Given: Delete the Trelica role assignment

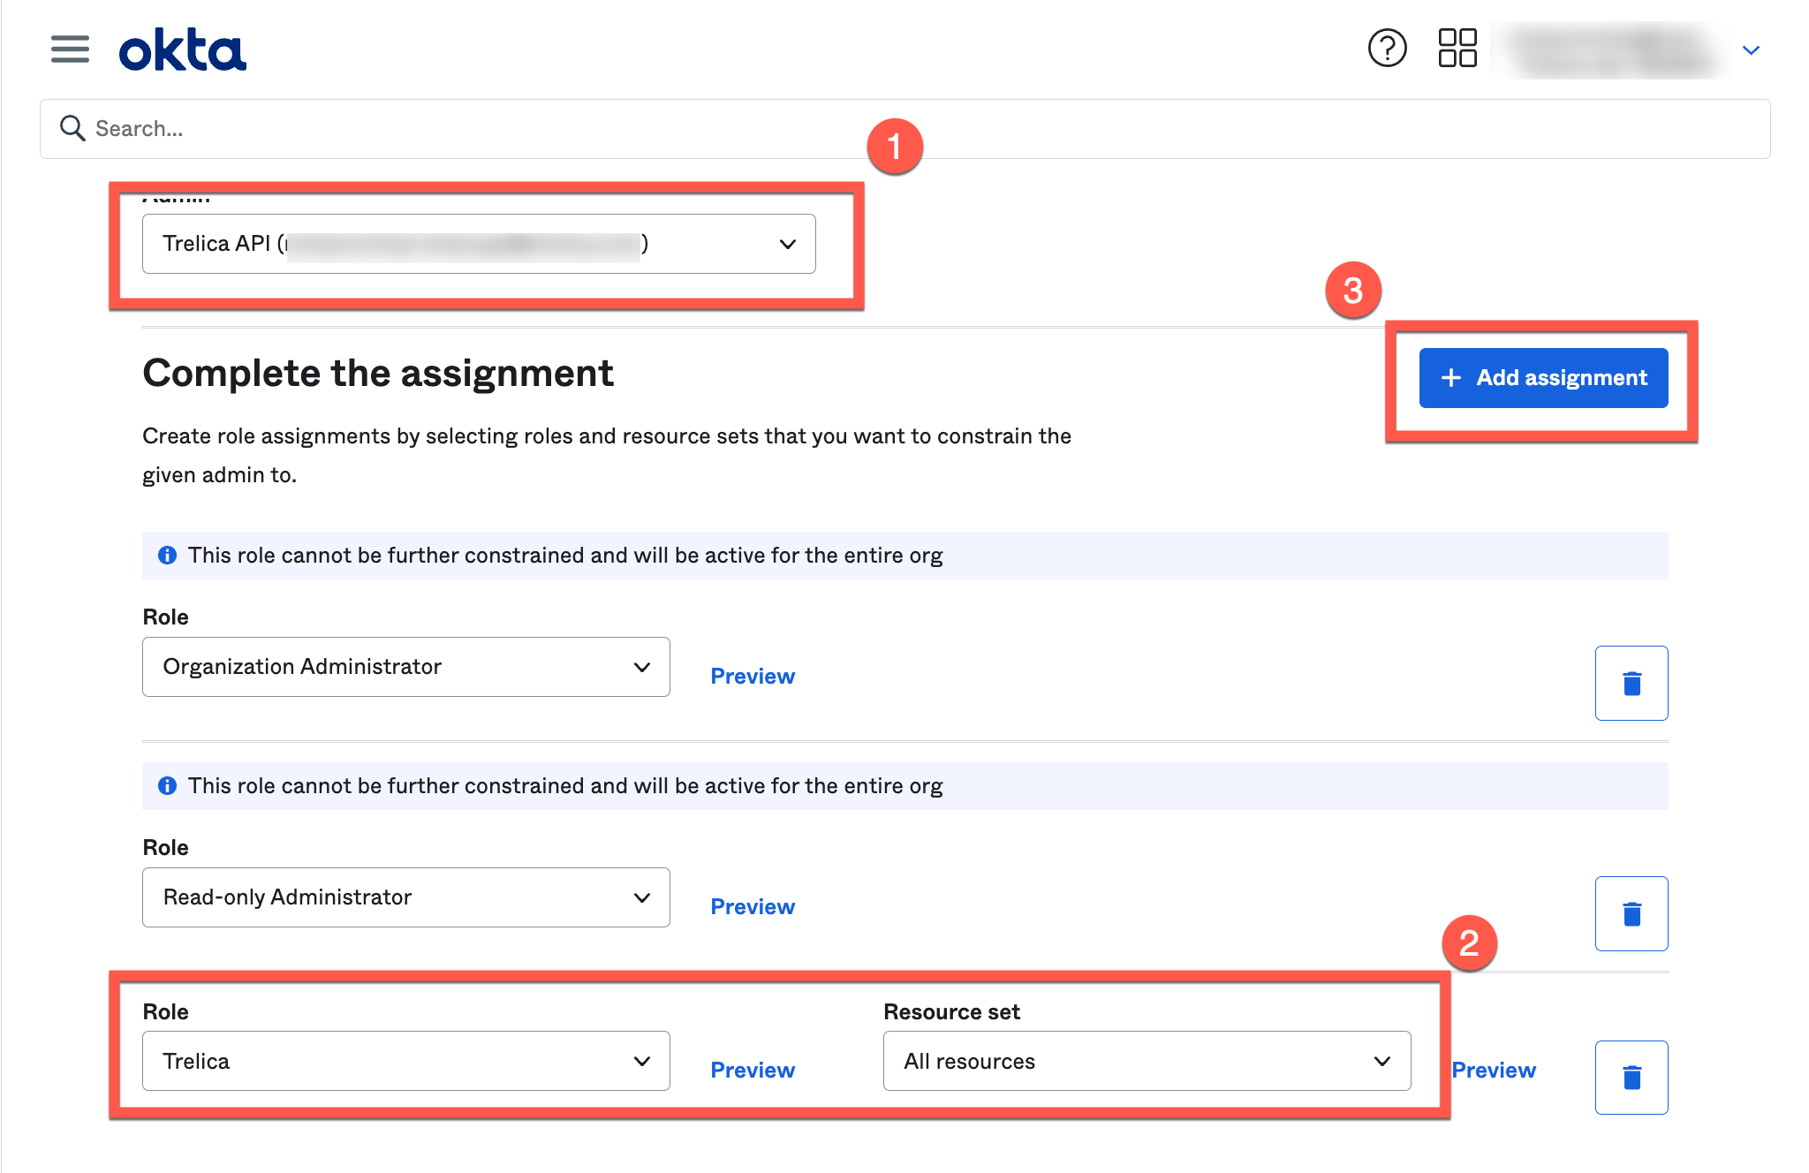Looking at the screenshot, I should click(x=1631, y=1078).
